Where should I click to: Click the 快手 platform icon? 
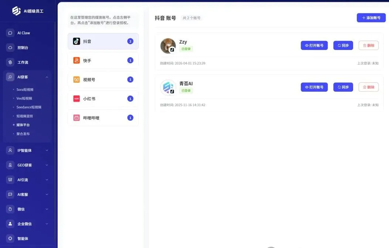tap(76, 60)
